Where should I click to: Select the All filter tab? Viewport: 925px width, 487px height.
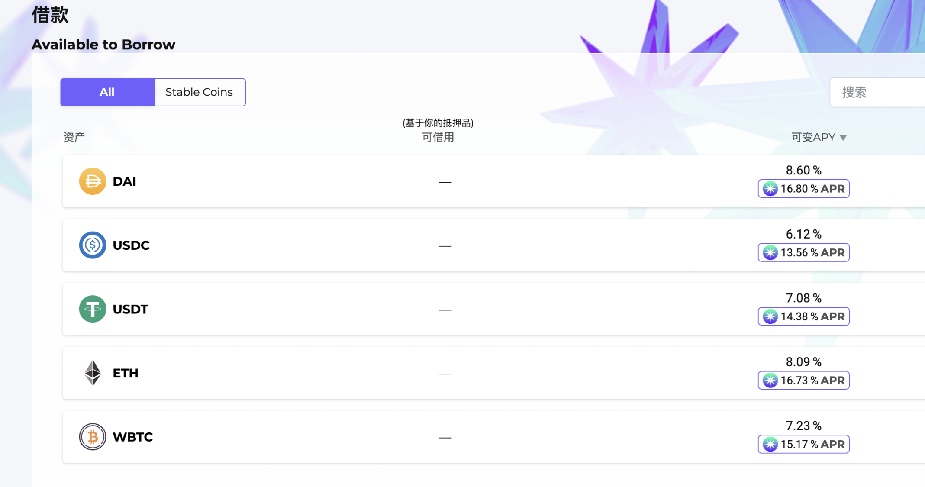coord(107,92)
